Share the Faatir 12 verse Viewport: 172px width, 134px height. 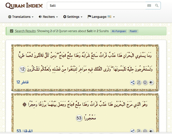tap(132, 83)
